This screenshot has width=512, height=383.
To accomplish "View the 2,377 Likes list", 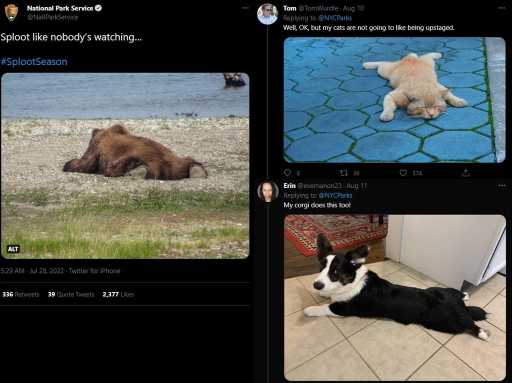I will (118, 294).
